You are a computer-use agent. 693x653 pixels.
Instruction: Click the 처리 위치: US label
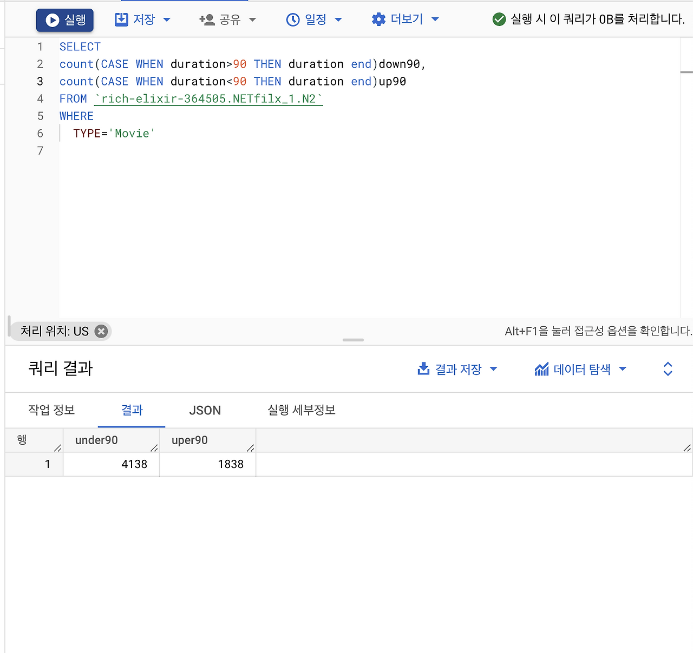click(x=54, y=331)
